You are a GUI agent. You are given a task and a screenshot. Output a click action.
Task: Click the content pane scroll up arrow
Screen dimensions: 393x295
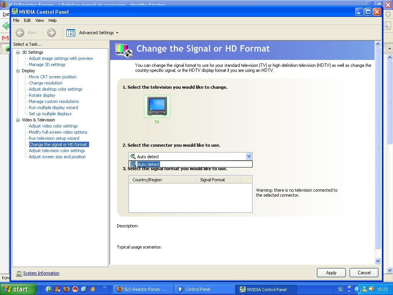coord(378,44)
